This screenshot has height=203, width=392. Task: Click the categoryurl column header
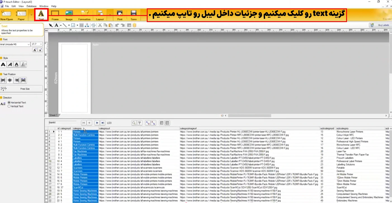[x=139, y=128]
